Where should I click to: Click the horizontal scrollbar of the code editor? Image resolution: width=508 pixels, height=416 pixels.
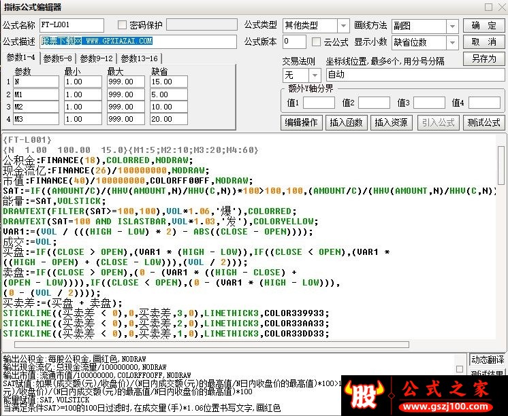pos(212,345)
